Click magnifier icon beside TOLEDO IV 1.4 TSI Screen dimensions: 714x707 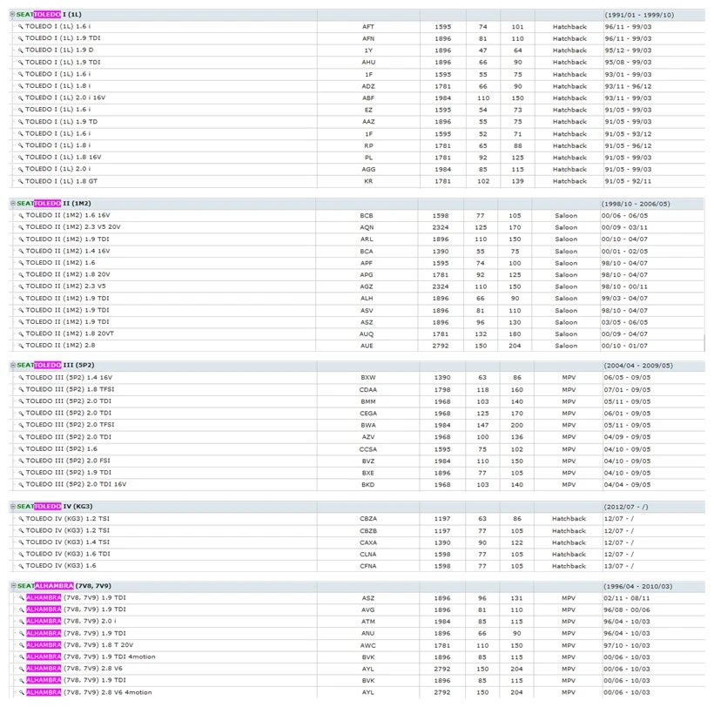click(21, 542)
